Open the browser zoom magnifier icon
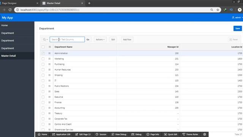Viewport: 243px width, 137px height. pyautogui.click(x=212, y=10)
